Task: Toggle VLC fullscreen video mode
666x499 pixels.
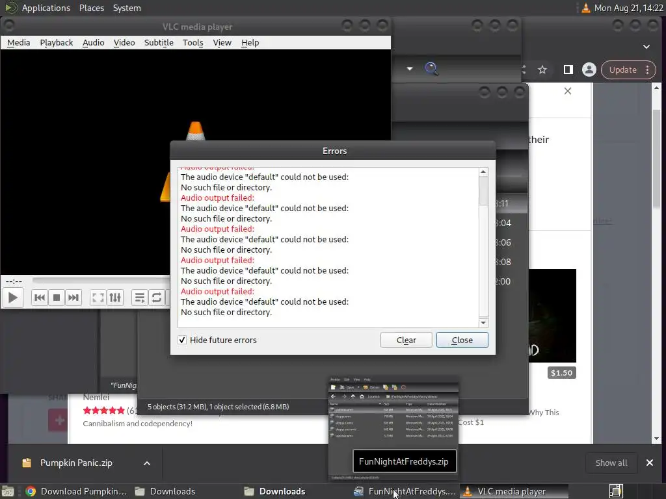Action: 98,298
